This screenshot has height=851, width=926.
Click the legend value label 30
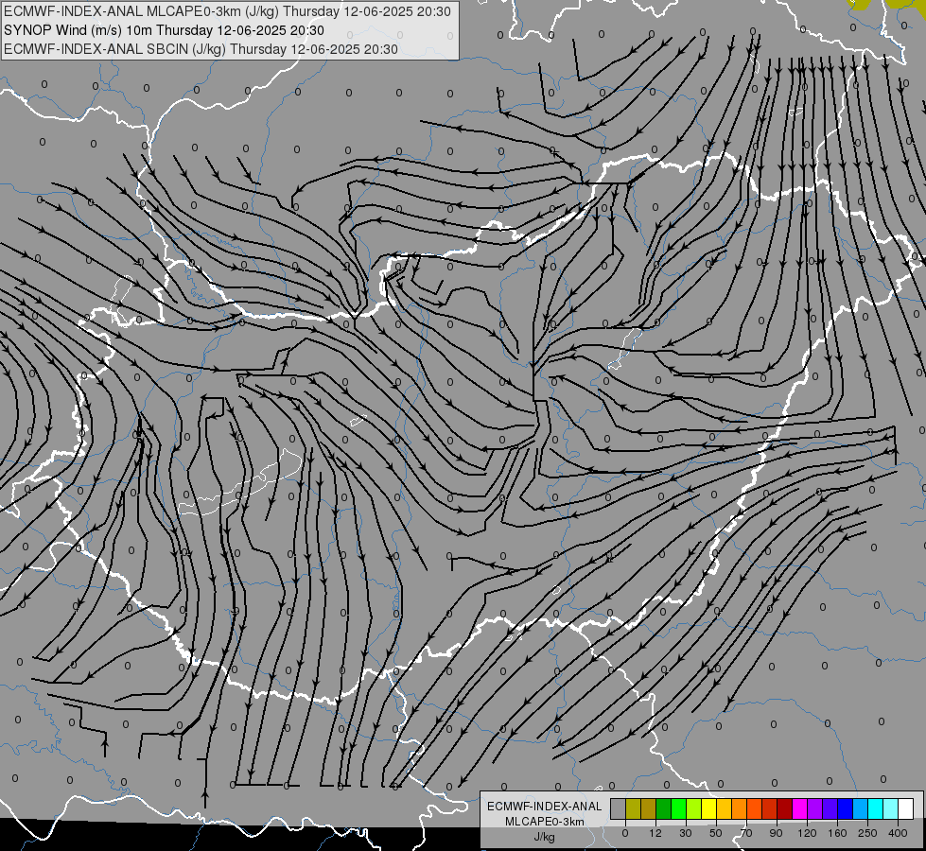click(686, 833)
